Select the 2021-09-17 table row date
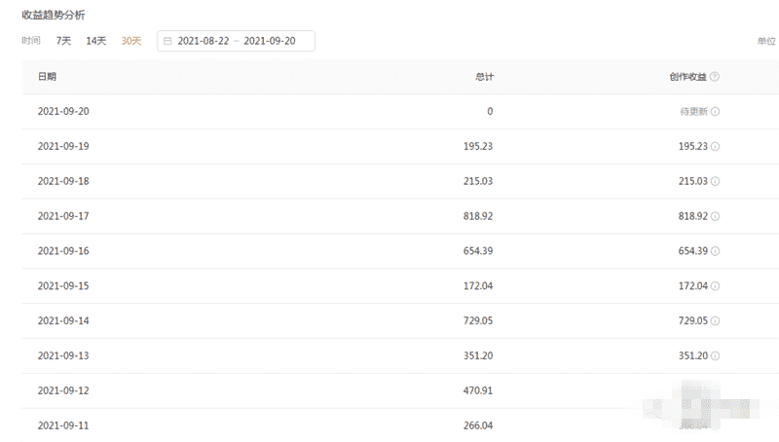 pos(63,216)
